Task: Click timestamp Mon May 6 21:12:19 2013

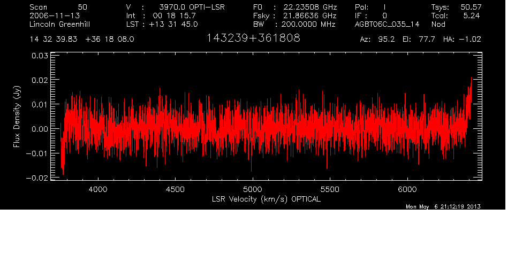Action: click(443, 206)
